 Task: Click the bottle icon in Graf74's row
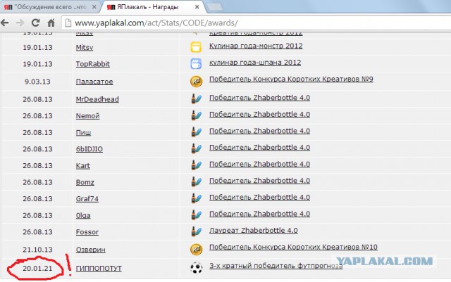(196, 198)
